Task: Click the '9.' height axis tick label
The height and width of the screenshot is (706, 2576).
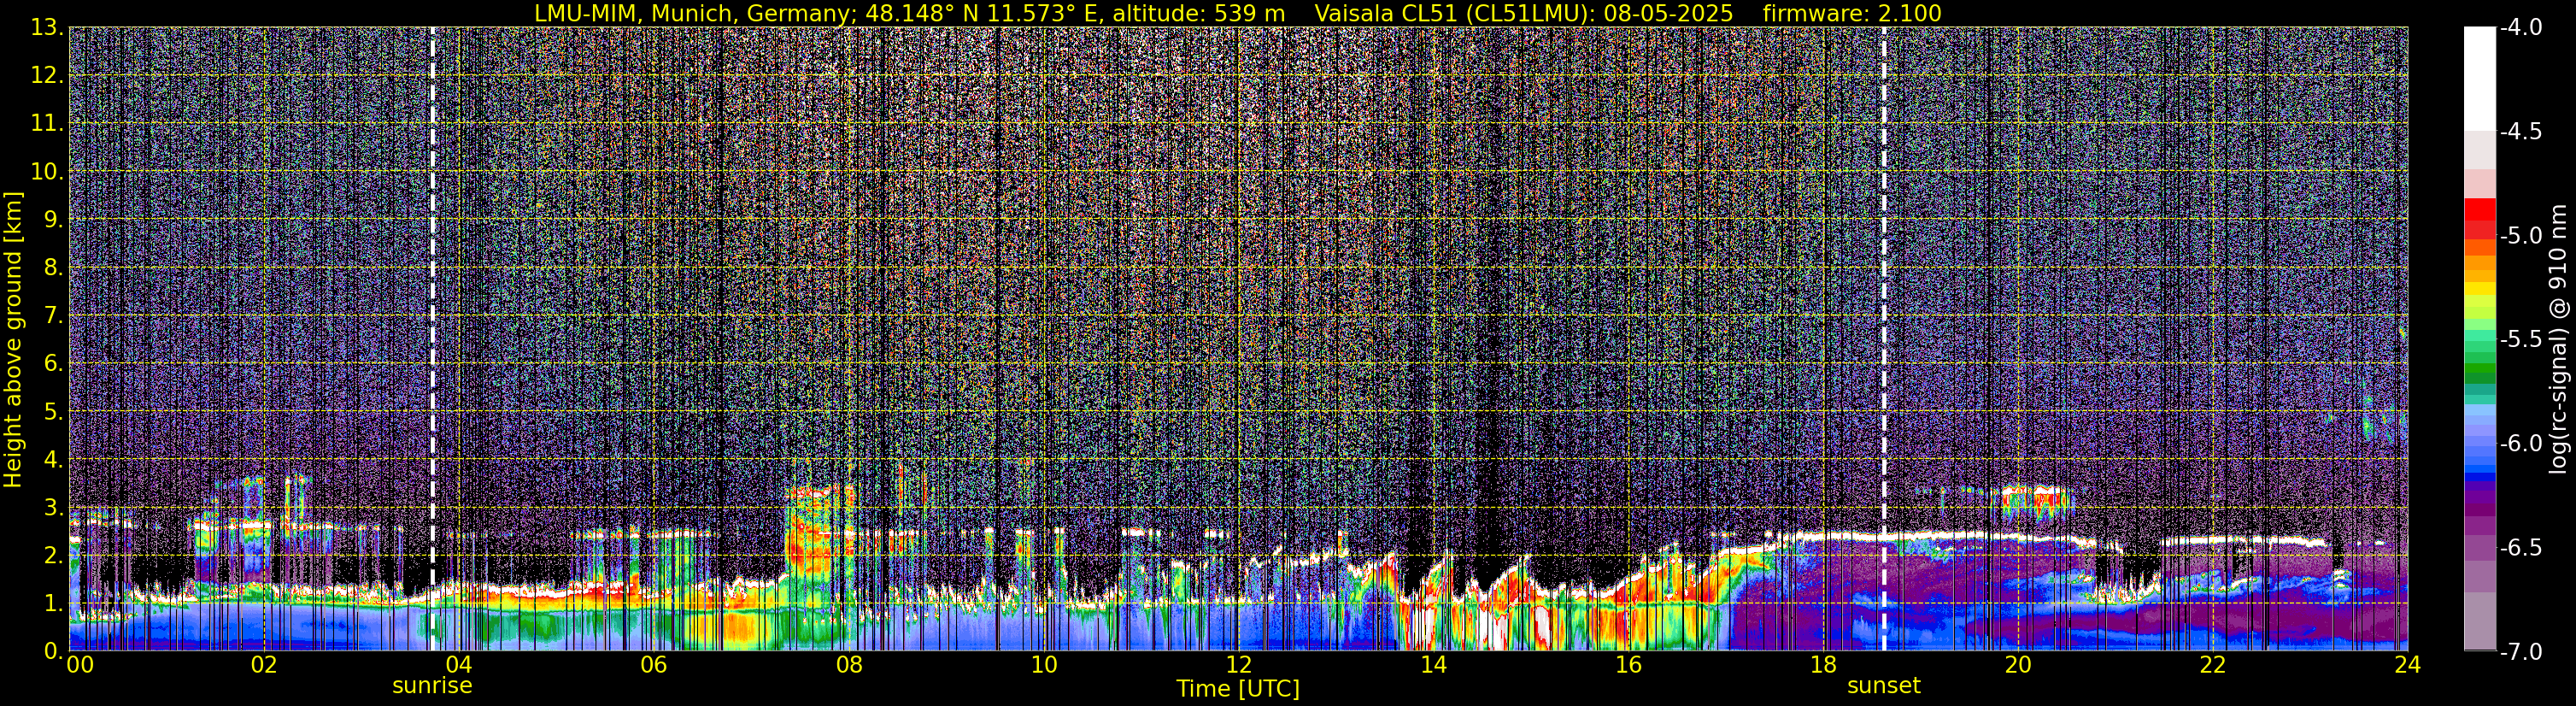Action: (x=54, y=220)
